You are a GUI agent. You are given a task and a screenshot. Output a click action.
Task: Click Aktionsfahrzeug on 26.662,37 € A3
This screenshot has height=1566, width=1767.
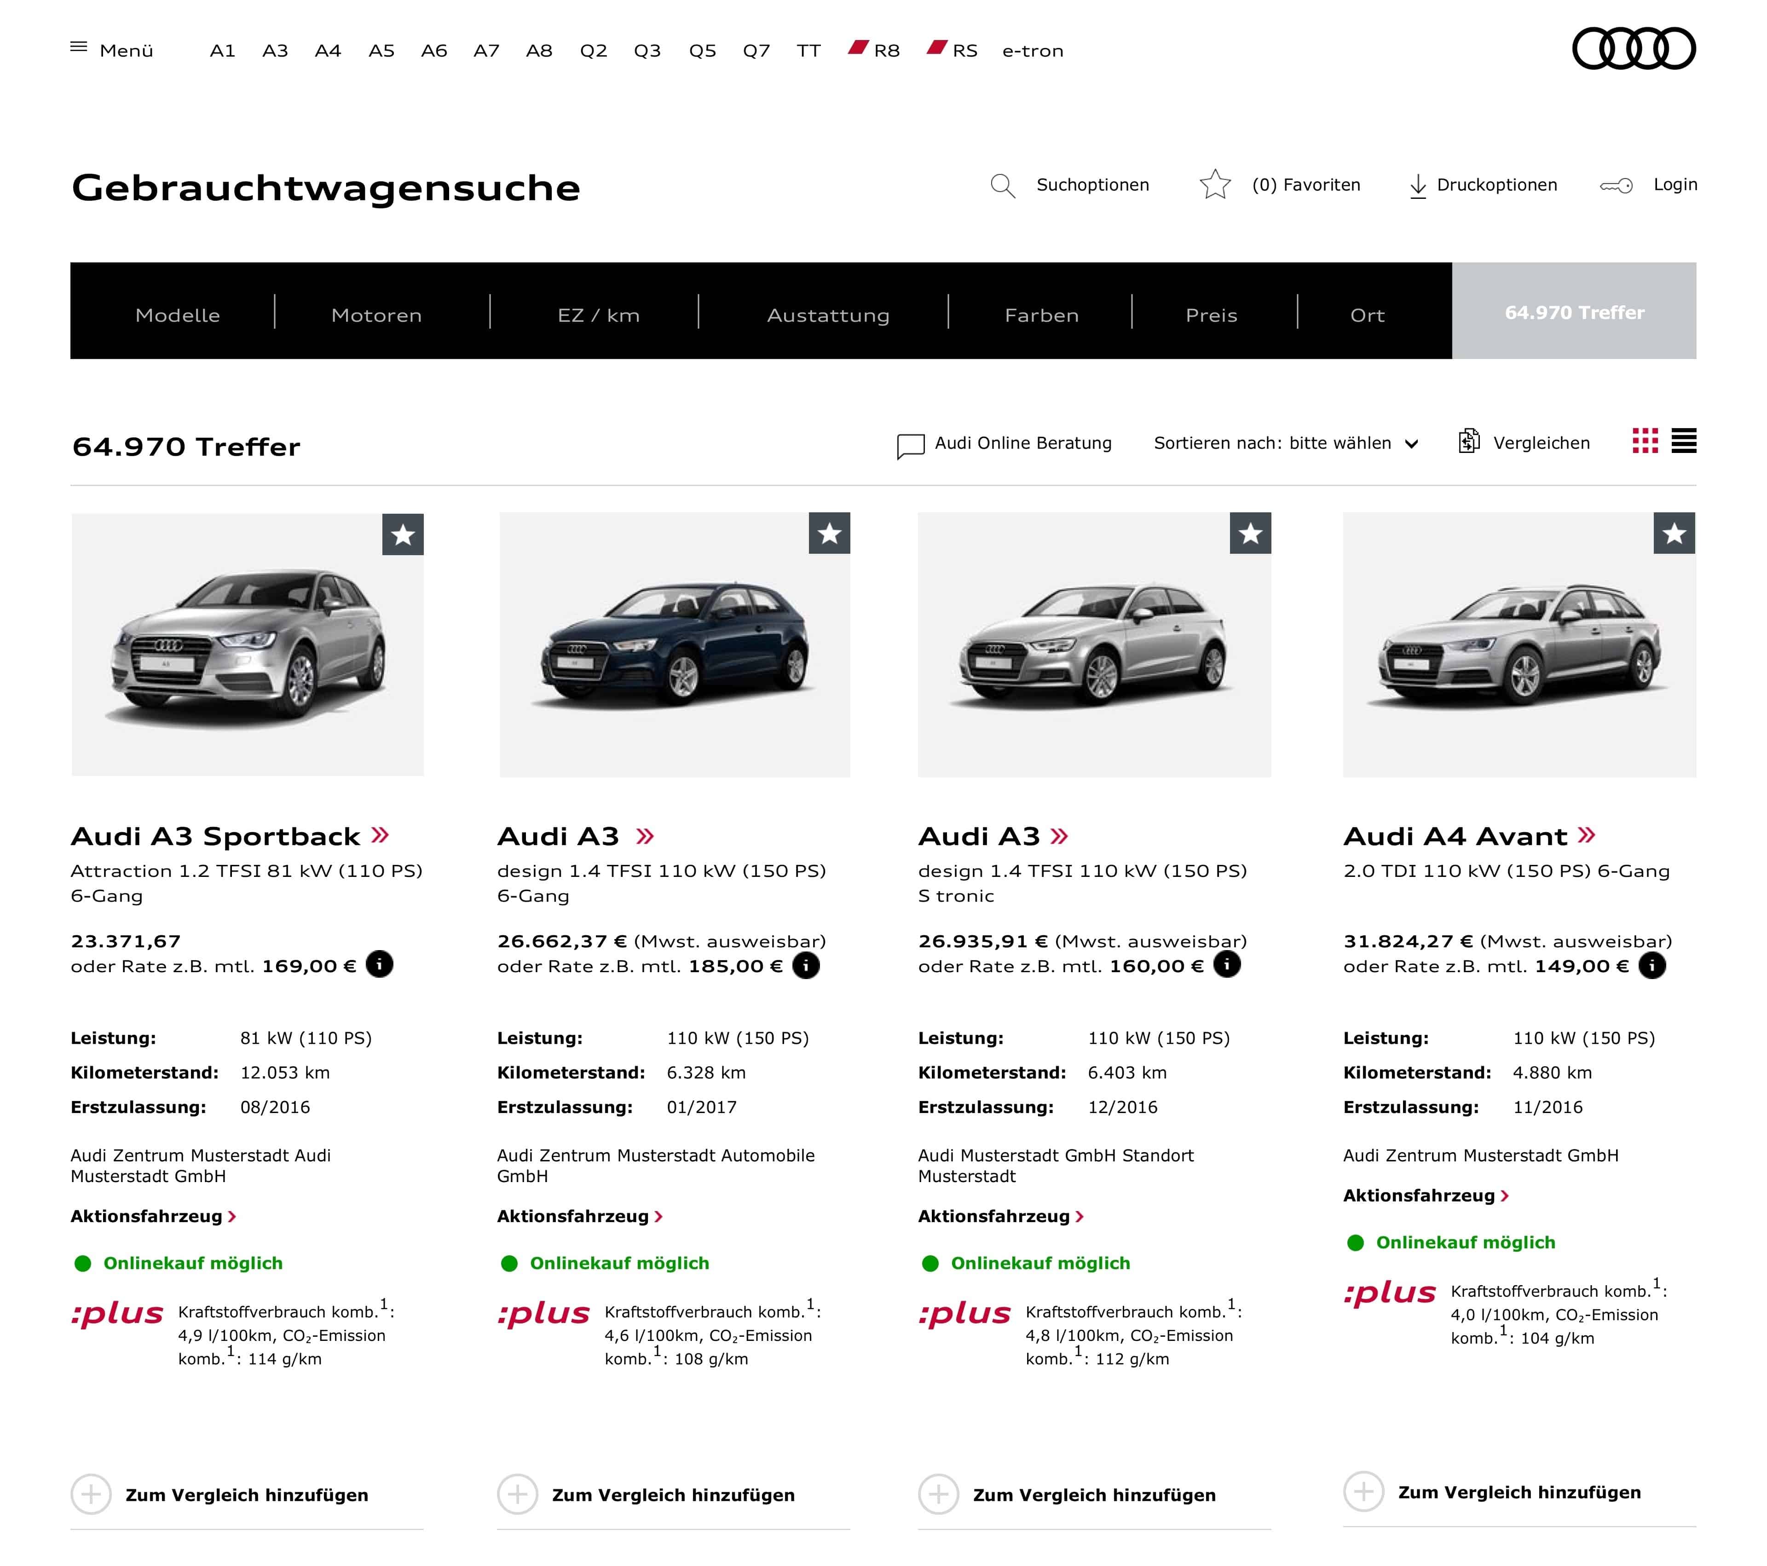[x=579, y=1217]
